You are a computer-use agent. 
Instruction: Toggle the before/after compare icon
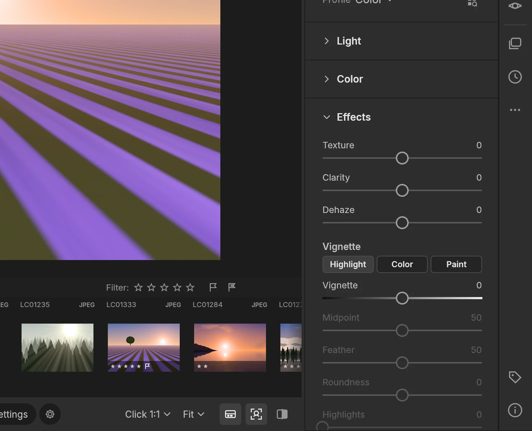pyautogui.click(x=282, y=414)
